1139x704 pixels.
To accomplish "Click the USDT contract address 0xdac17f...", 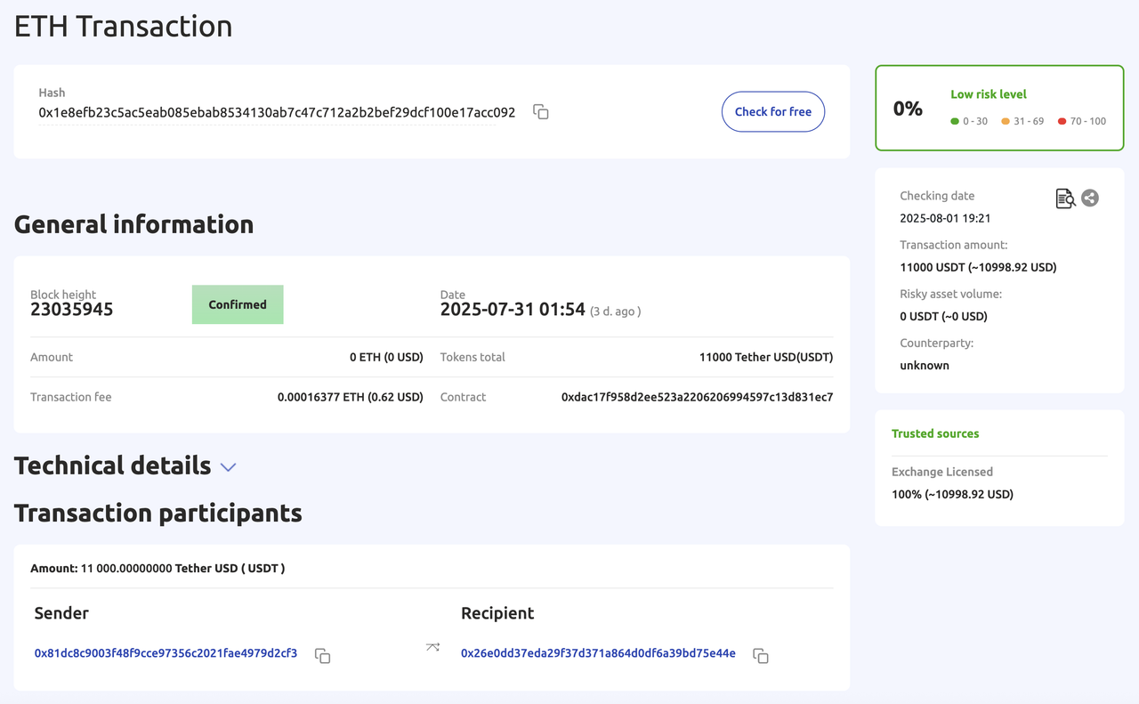I will click(x=697, y=397).
